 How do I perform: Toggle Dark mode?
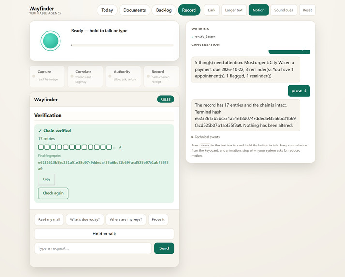click(211, 10)
